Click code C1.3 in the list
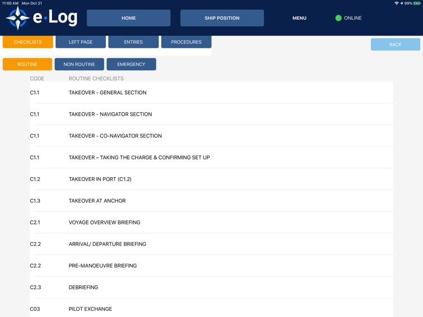Viewport: 423px width, 317px height. point(35,201)
